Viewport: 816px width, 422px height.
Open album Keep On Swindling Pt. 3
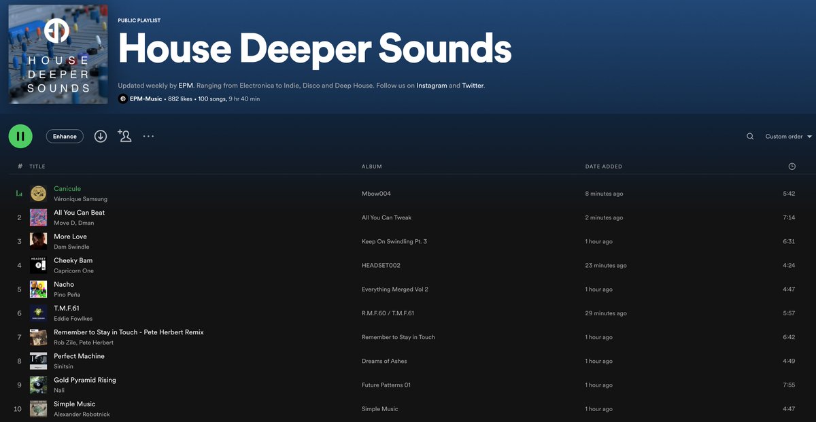[394, 241]
